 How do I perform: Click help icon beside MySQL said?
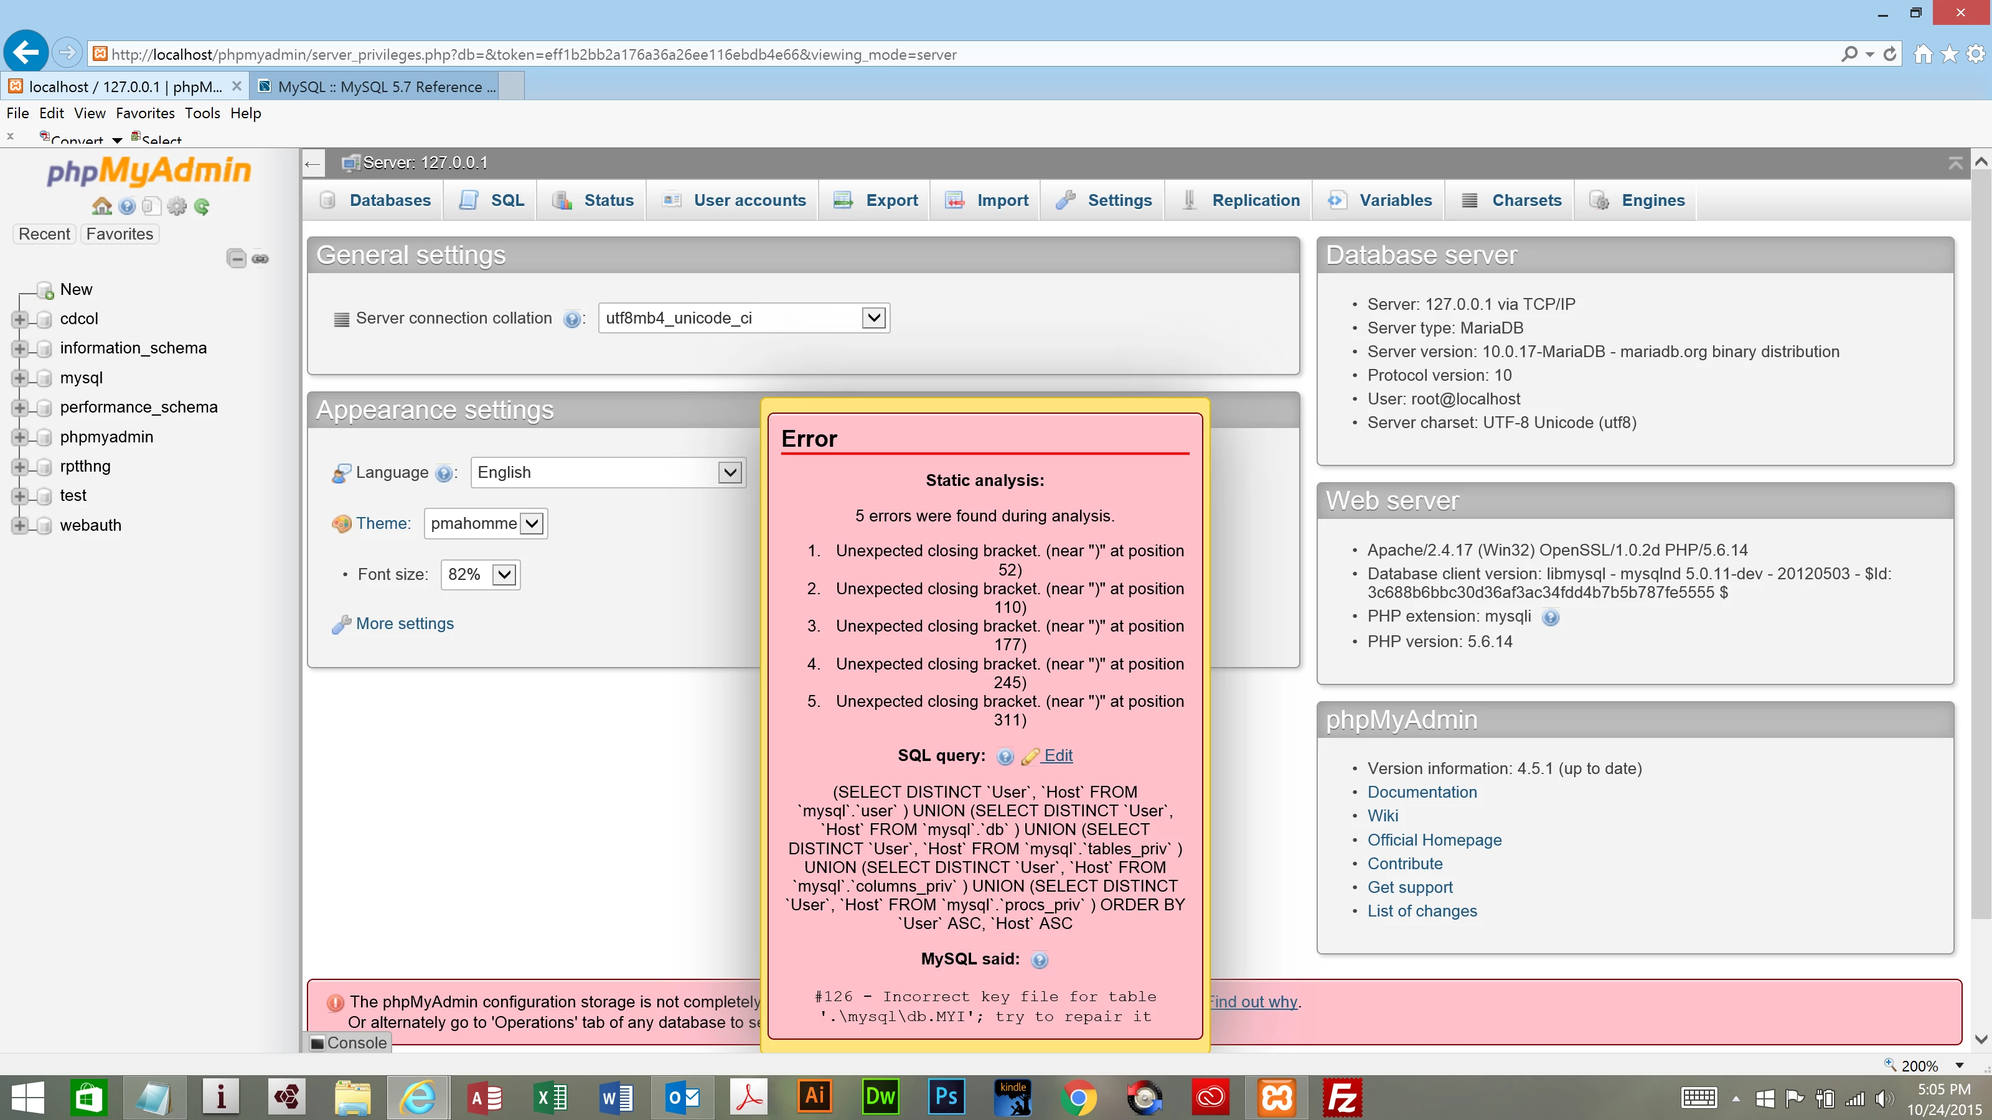(x=1040, y=960)
